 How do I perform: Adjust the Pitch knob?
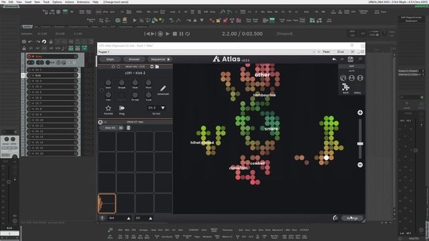point(148,83)
